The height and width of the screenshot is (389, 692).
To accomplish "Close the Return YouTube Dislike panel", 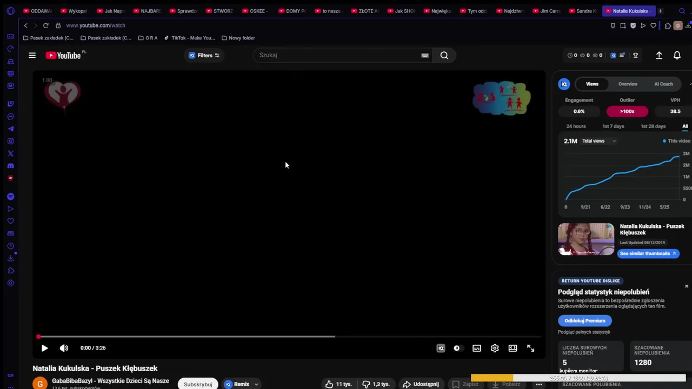I will [x=687, y=286].
